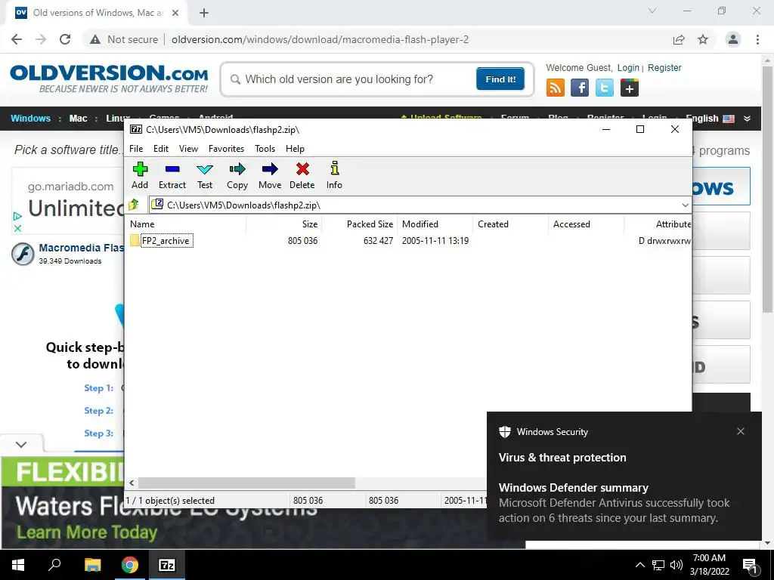
Task: Show hidden system tray icons
Action: [x=639, y=565]
